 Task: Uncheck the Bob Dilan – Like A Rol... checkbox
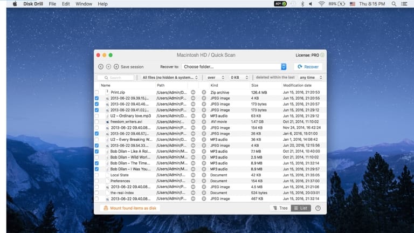[x=96, y=152]
